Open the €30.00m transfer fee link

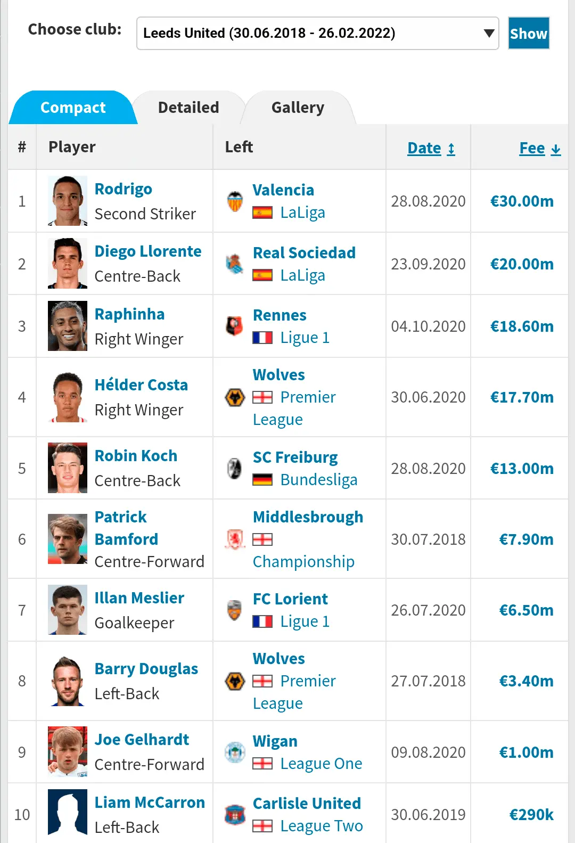[x=521, y=201]
